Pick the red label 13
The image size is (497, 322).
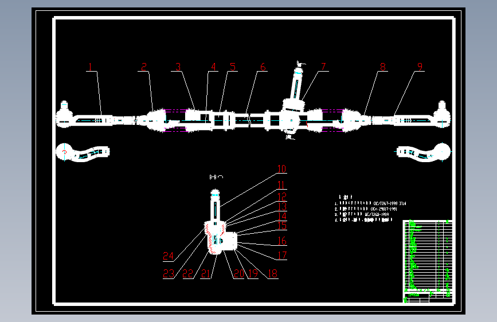point(282,206)
